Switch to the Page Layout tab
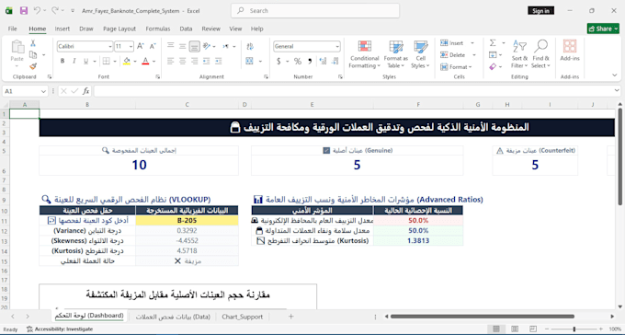 point(119,29)
